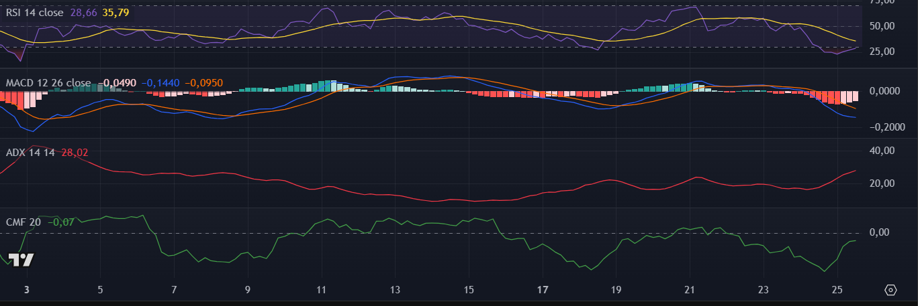Image resolution: width=918 pixels, height=306 pixels.
Task: Open chart settings hexagon gear icon
Action: point(890,290)
